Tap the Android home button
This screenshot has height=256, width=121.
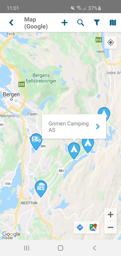pos(60,248)
